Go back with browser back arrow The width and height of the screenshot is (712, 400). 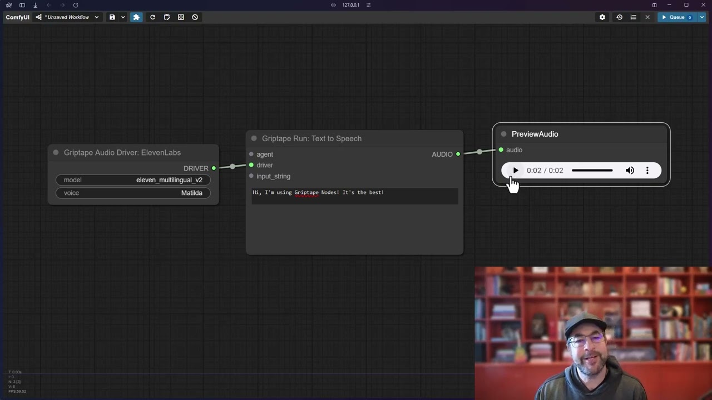pos(49,5)
